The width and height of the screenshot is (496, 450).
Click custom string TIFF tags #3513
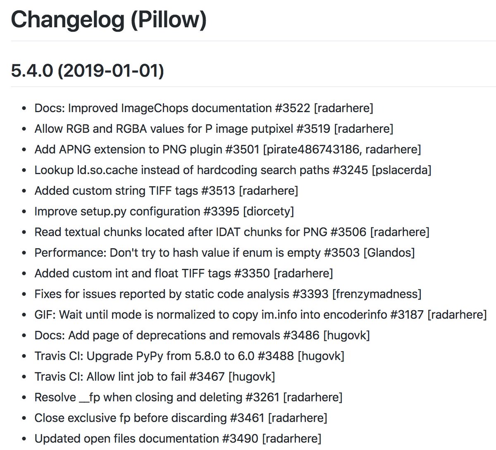(x=166, y=191)
